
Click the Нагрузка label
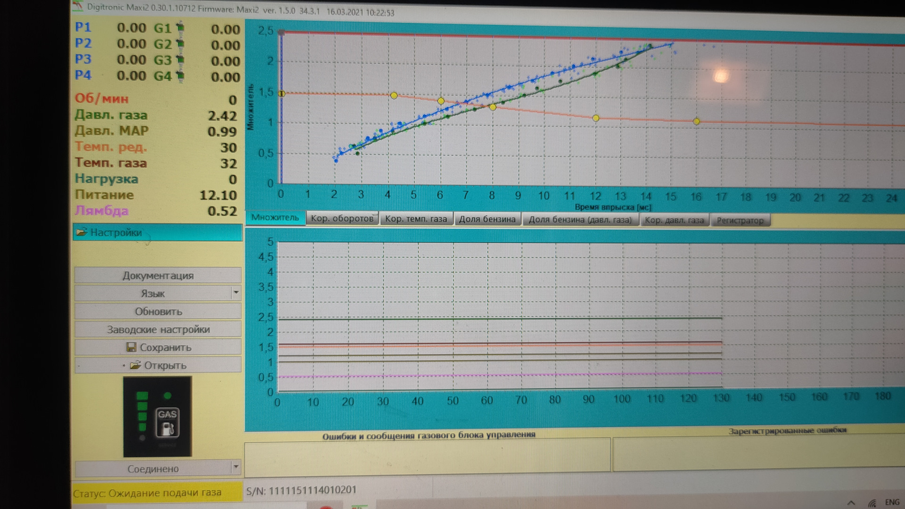click(x=107, y=179)
